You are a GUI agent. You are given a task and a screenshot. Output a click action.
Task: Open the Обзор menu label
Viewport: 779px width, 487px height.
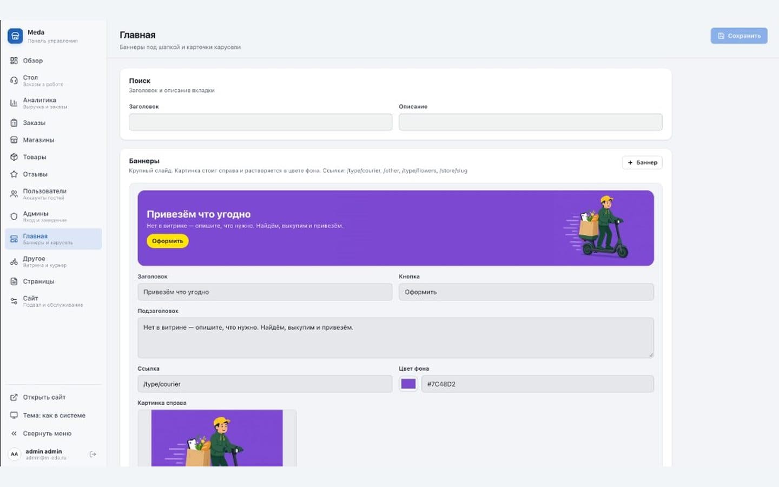pos(33,61)
